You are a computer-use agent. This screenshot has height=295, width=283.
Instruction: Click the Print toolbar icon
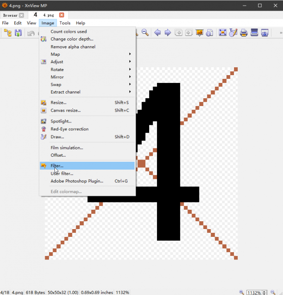(244, 33)
